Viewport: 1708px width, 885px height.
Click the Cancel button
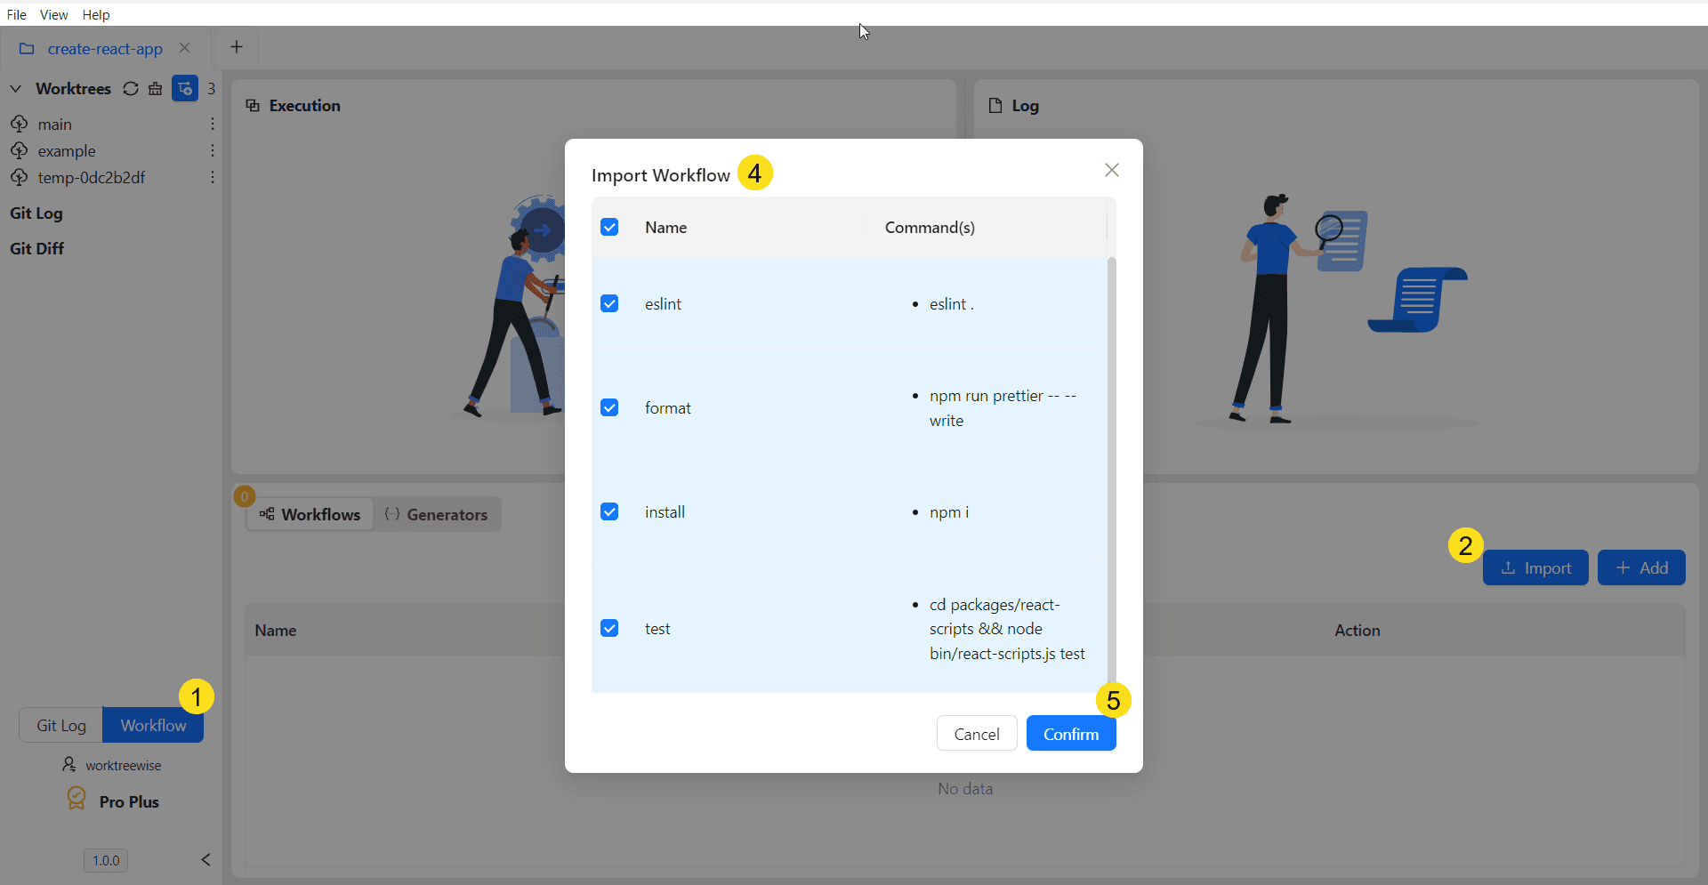tap(976, 734)
